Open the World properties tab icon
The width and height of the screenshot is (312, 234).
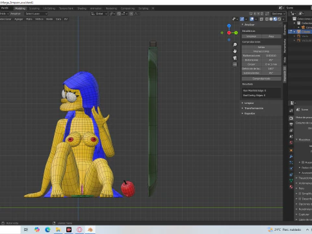pos(291,142)
